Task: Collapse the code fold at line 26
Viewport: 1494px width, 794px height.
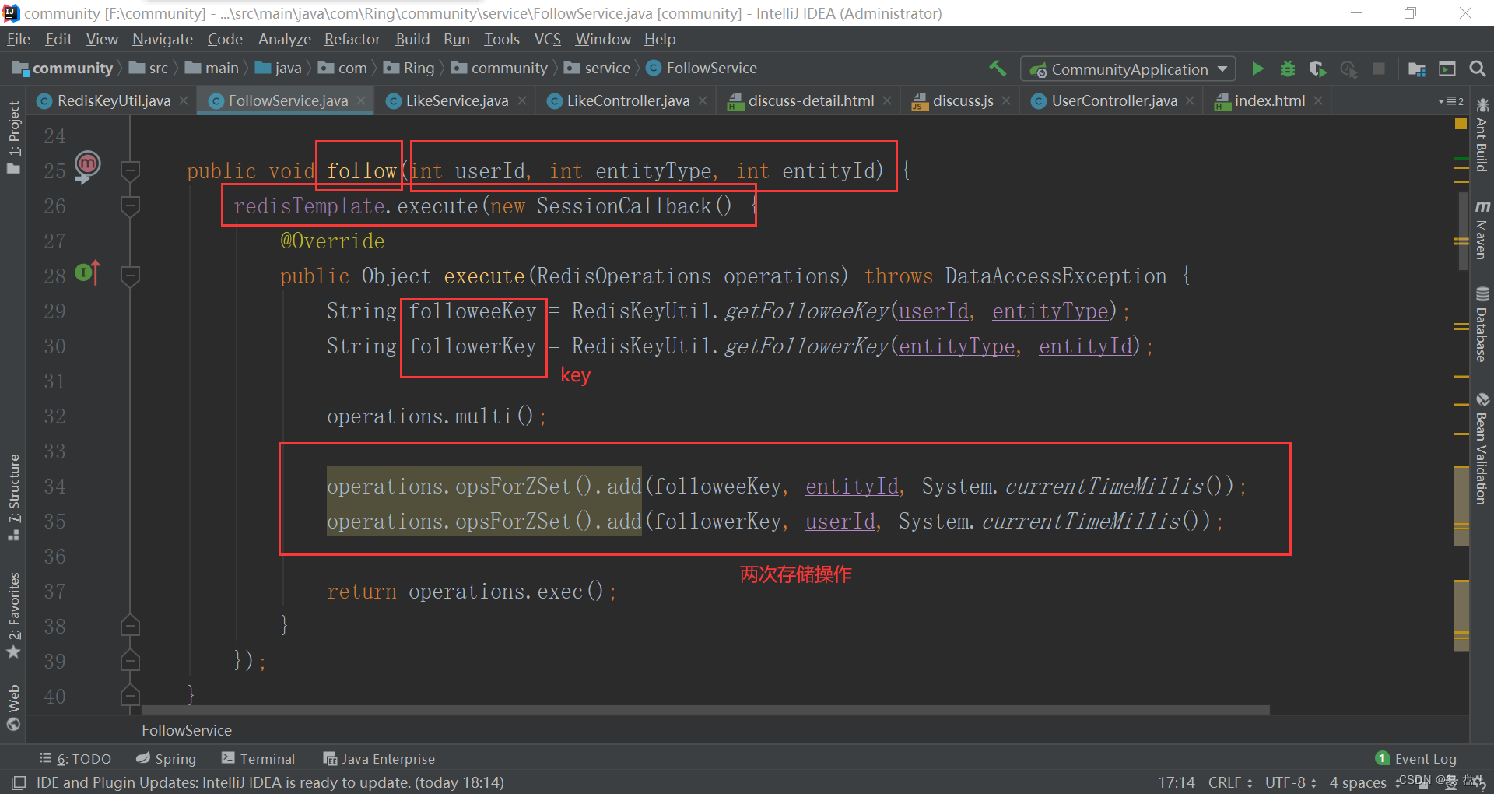Action: (131, 206)
